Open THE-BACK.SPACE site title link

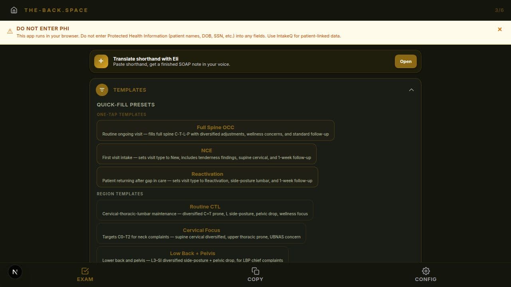click(56, 10)
